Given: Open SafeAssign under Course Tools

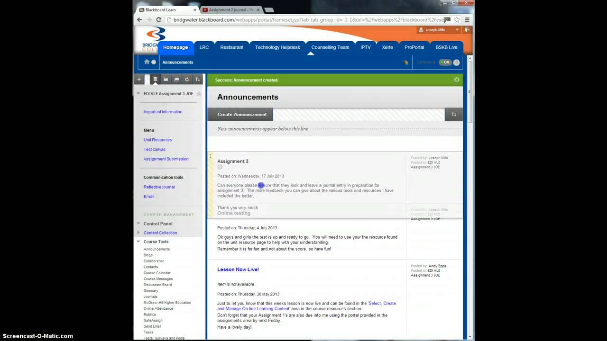Looking at the screenshot, I should pos(153,320).
